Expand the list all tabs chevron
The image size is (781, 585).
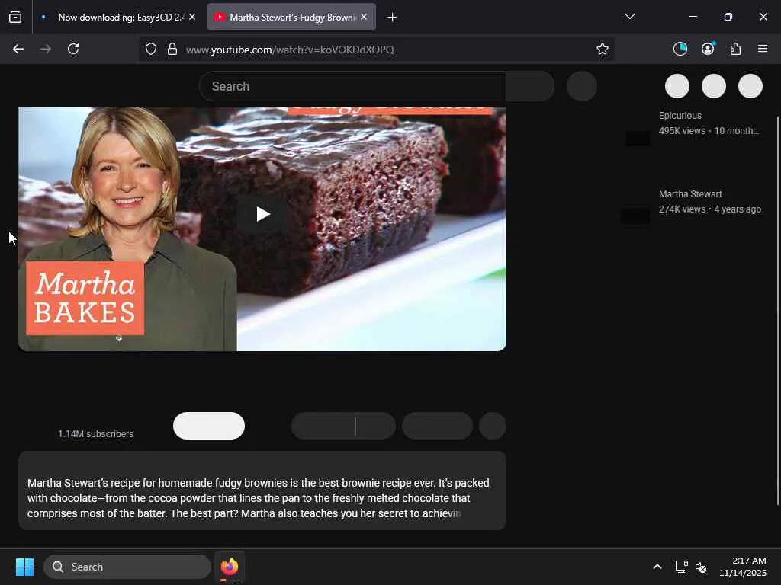tap(629, 17)
